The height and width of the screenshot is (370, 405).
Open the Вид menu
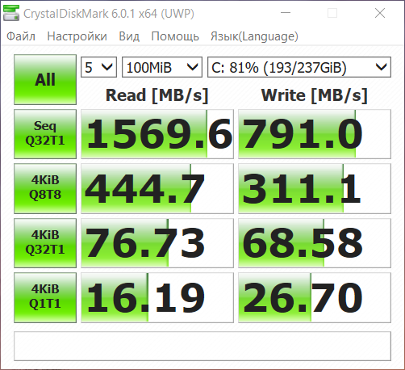pyautogui.click(x=129, y=36)
